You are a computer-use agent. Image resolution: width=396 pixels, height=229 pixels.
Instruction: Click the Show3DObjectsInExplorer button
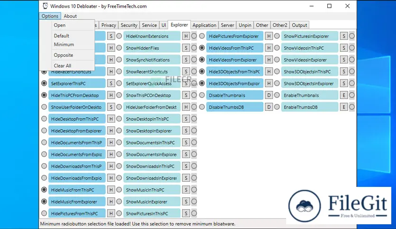(x=310, y=83)
